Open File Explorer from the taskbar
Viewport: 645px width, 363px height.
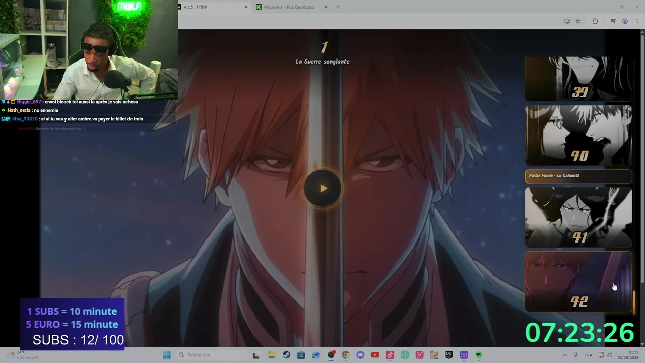click(x=271, y=355)
